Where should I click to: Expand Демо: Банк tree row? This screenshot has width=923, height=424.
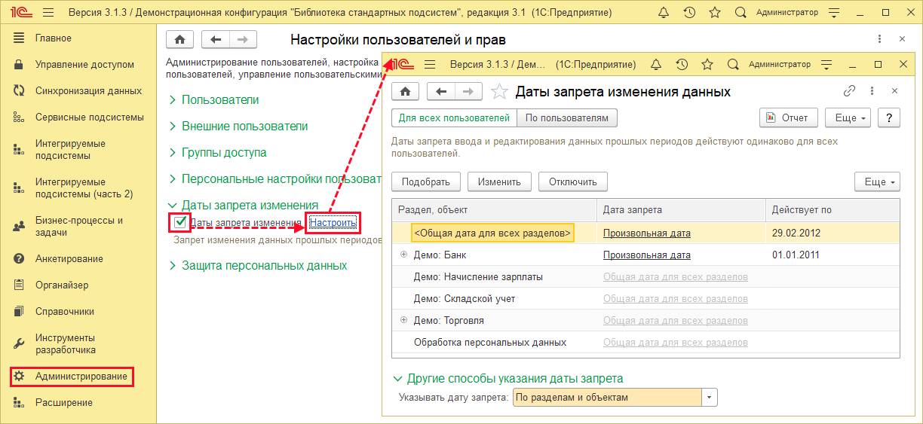click(x=404, y=255)
